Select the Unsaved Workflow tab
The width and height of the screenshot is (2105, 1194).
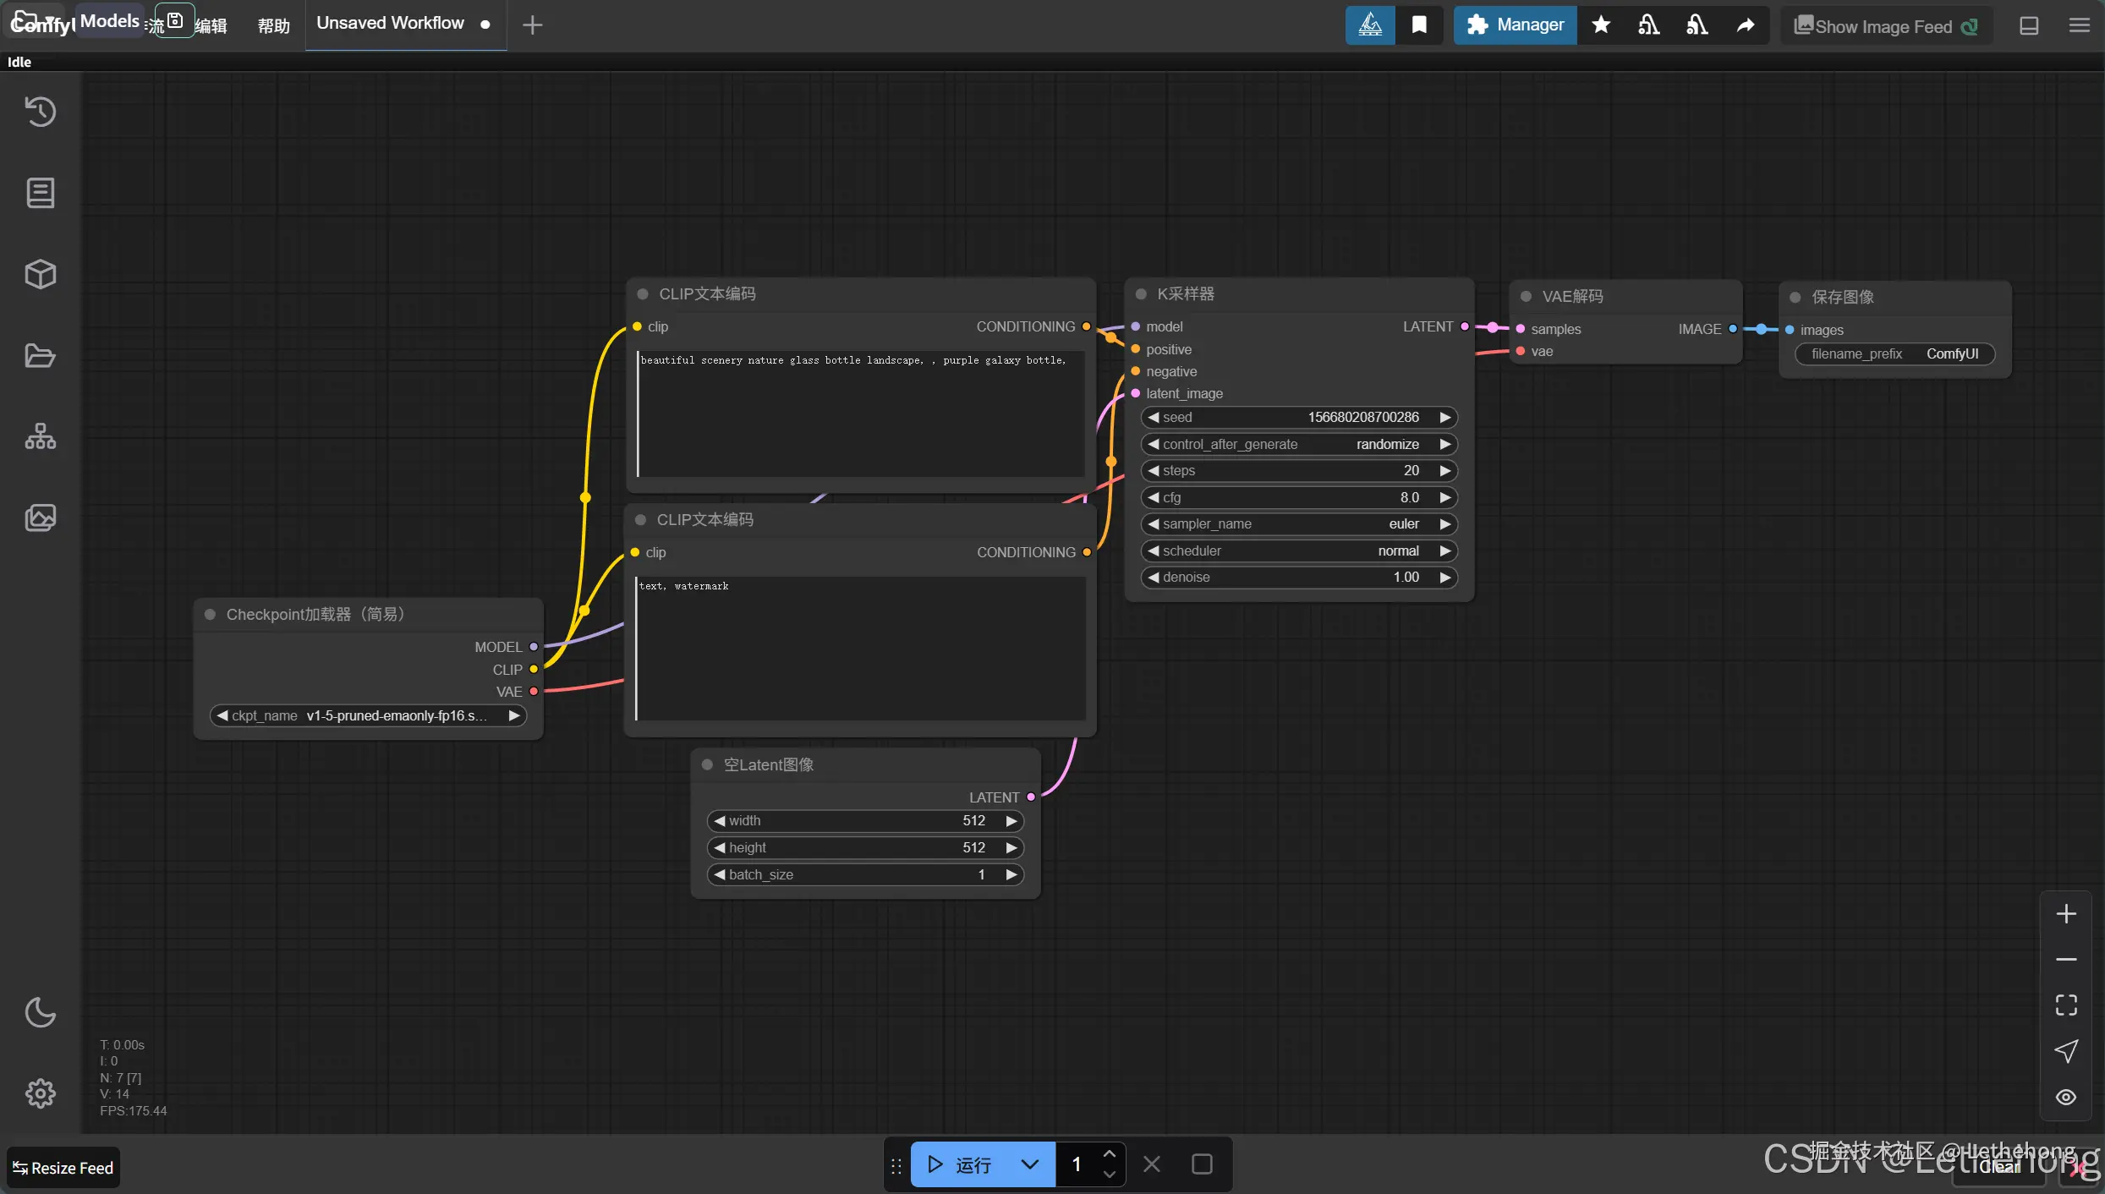coord(391,24)
